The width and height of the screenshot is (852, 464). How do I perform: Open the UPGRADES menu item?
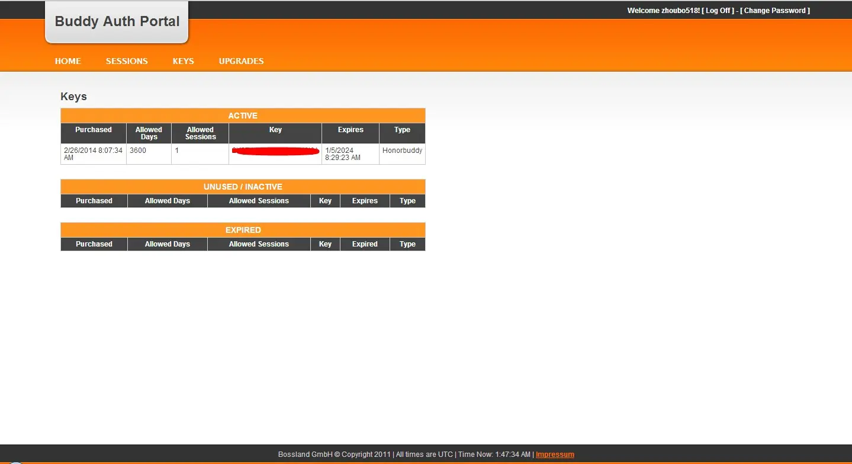pos(241,61)
